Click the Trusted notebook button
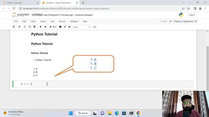The height and width of the screenshot is (117, 209). tap(163, 21)
